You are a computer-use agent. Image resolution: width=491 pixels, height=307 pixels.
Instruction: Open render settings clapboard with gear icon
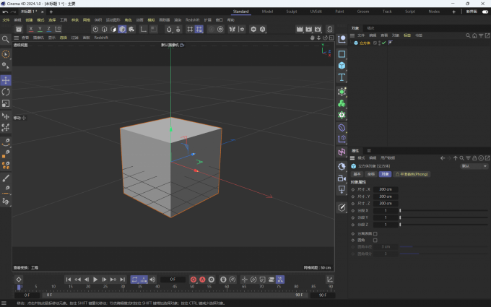coord(318,29)
